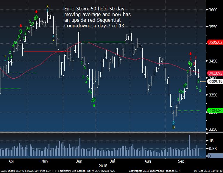Click the 2018 year label

coord(103,166)
